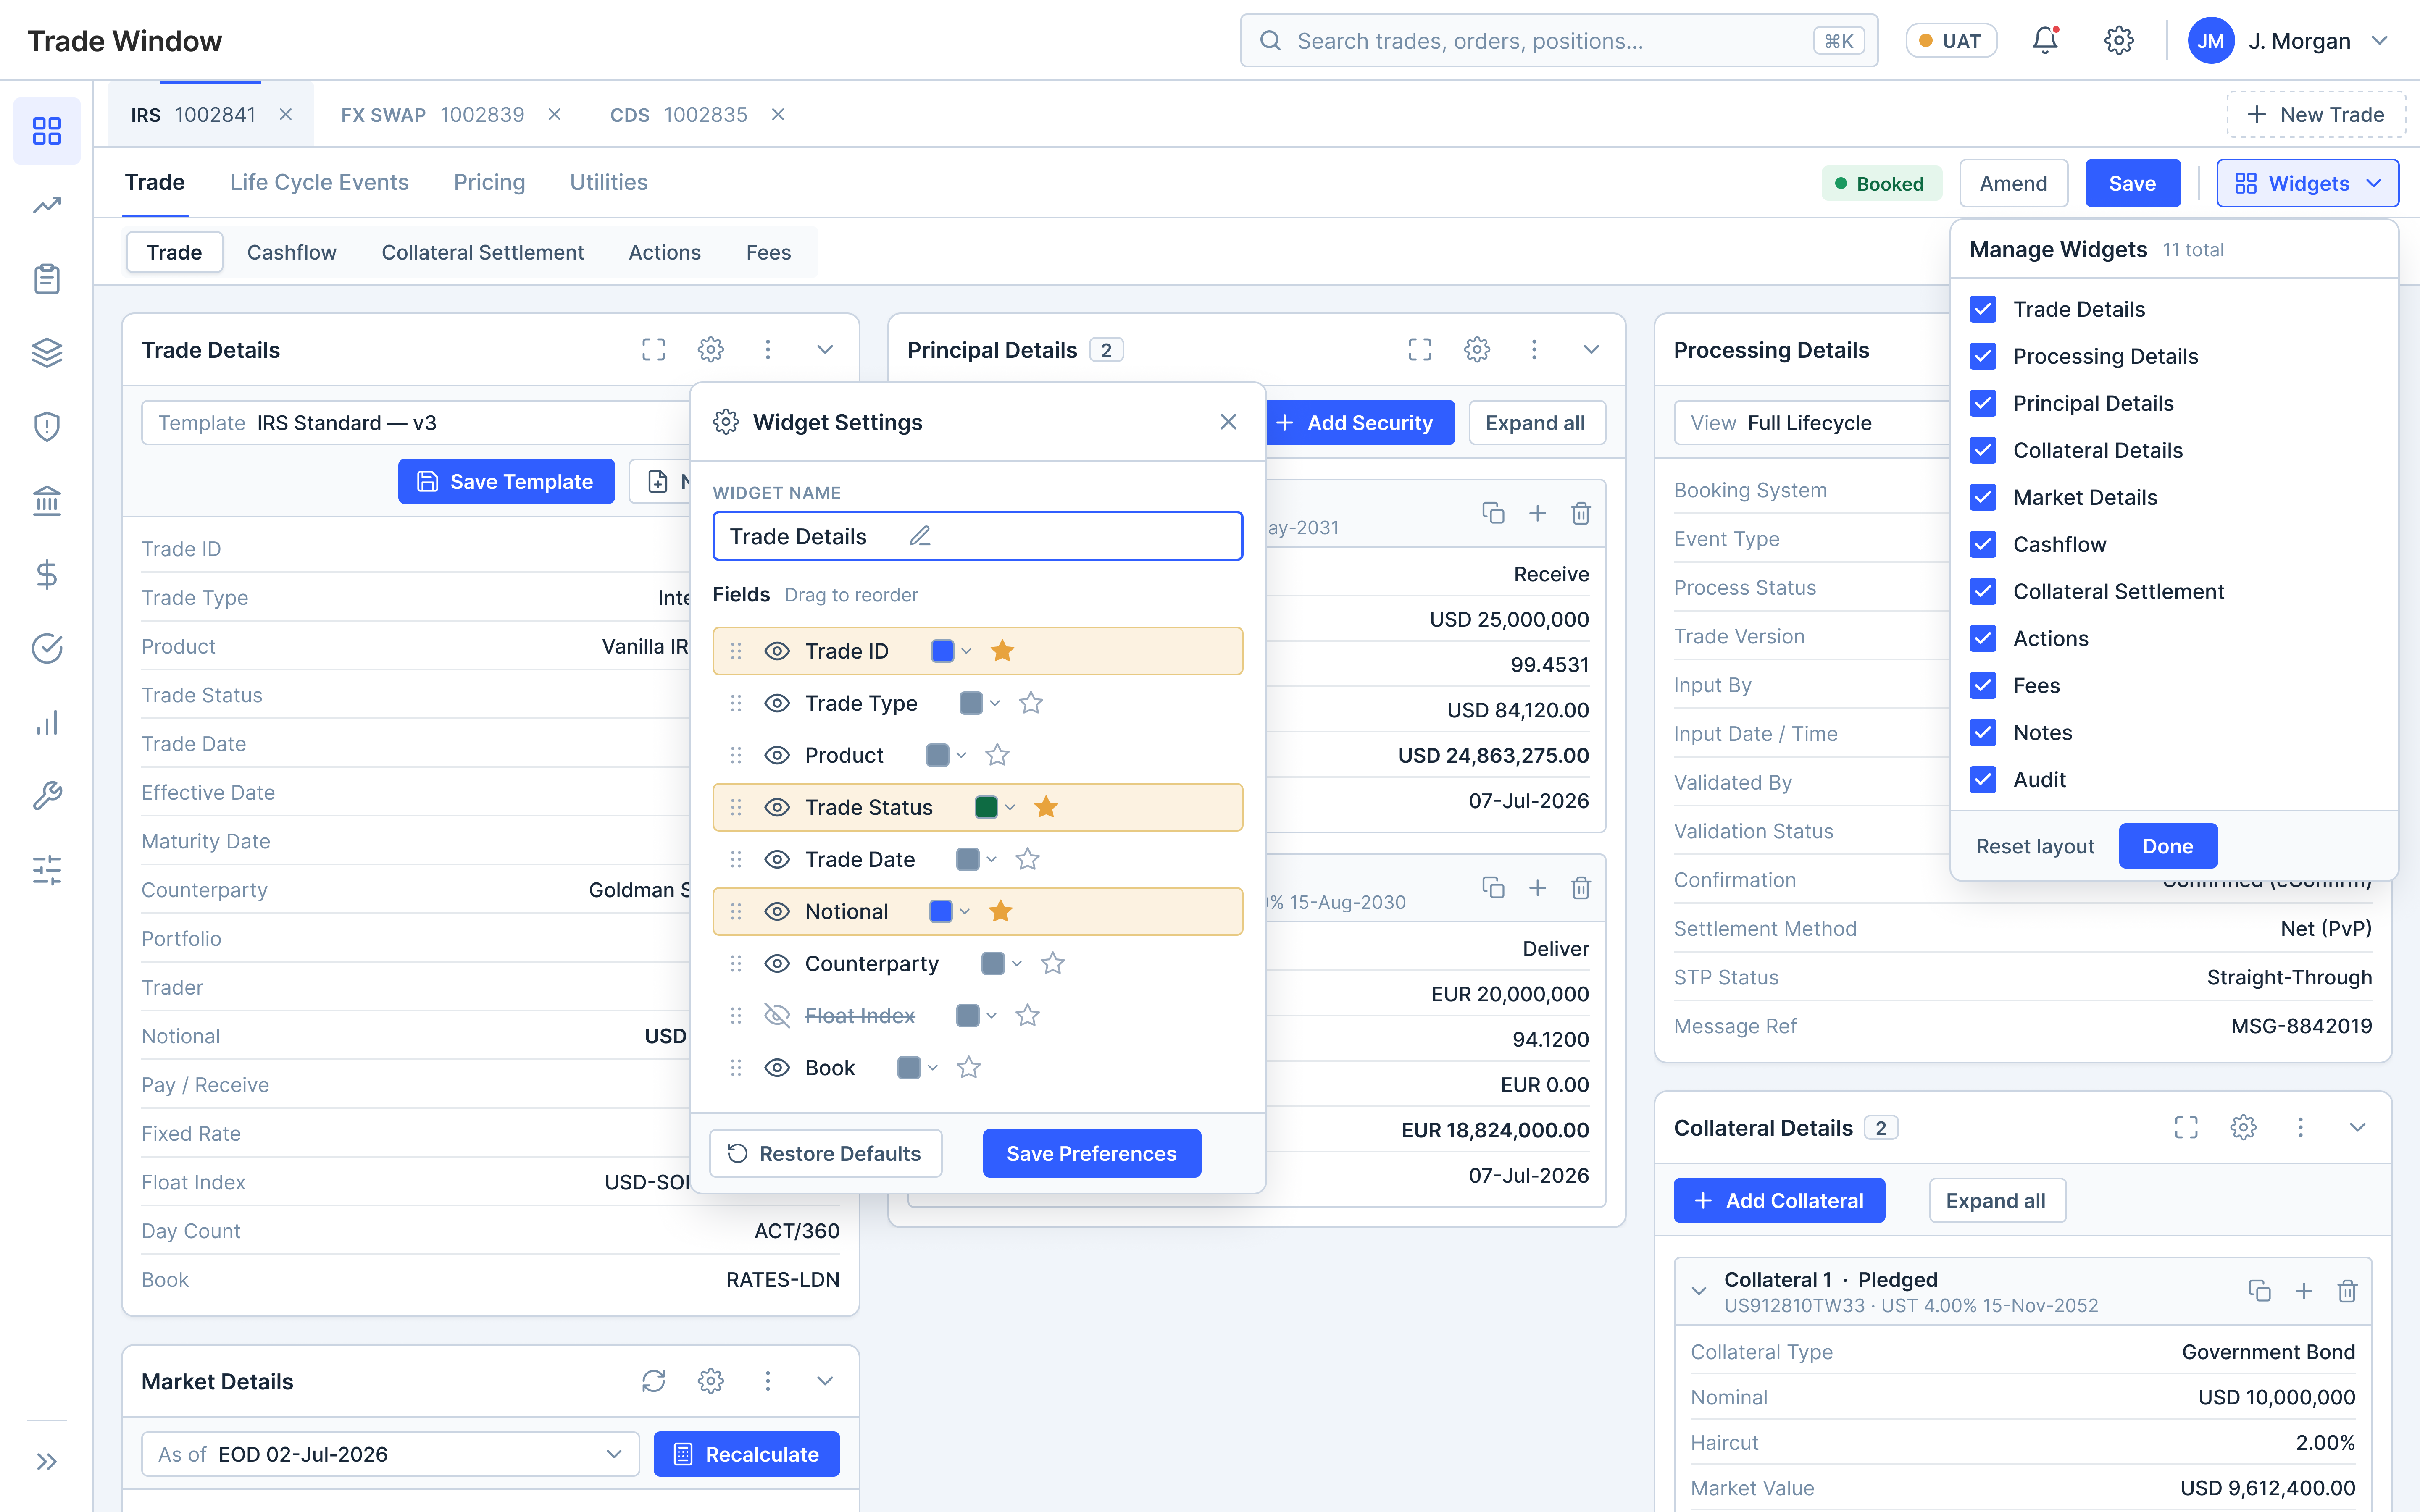Uncheck the Cashflow widget checkbox
The width and height of the screenshot is (2420, 1512).
(x=1983, y=544)
